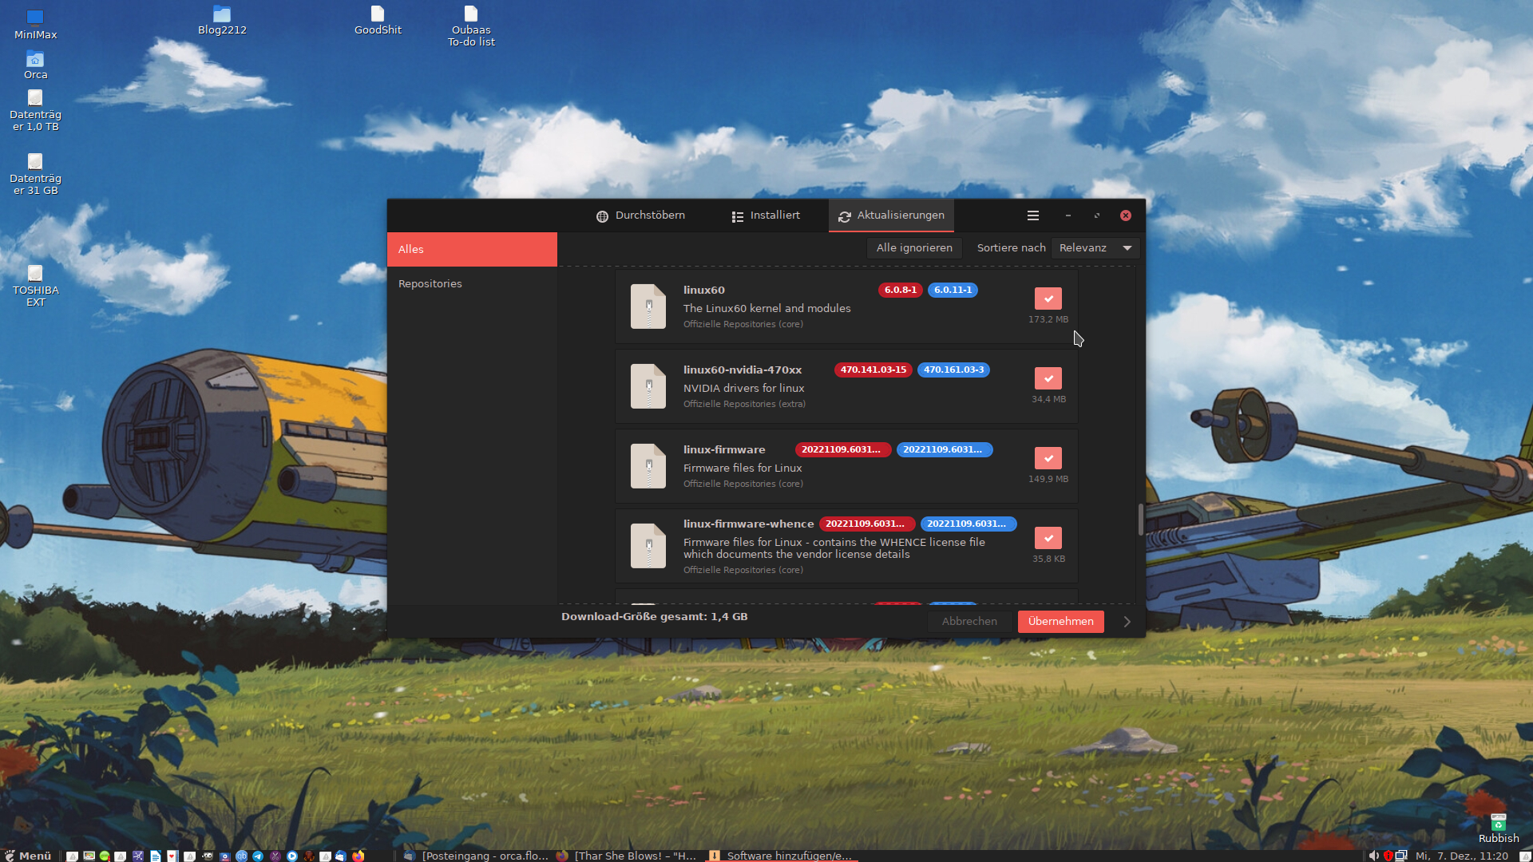
Task: Open the Oubaas To-do list file
Action: point(471,26)
